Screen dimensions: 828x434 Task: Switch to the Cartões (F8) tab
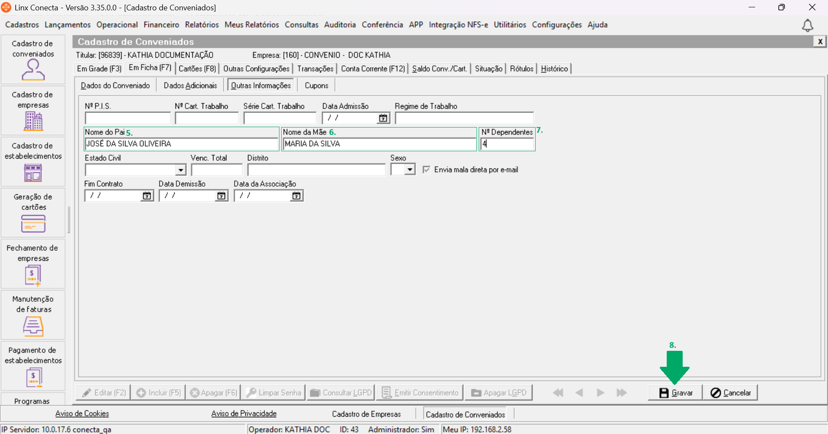(x=197, y=69)
